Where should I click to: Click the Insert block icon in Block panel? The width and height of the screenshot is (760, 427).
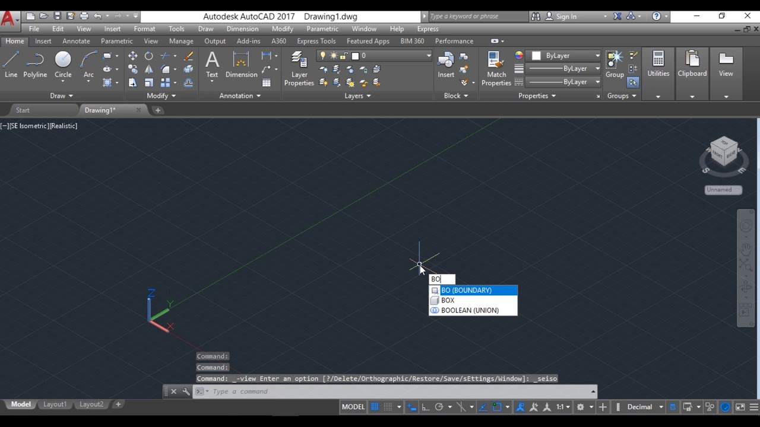tap(446, 64)
